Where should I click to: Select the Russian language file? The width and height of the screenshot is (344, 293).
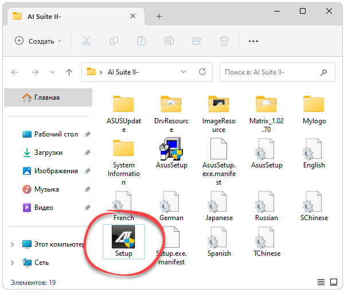tap(267, 206)
